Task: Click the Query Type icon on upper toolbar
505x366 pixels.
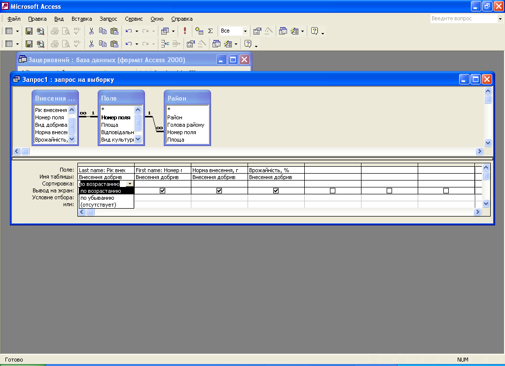Action: pyautogui.click(x=165, y=31)
